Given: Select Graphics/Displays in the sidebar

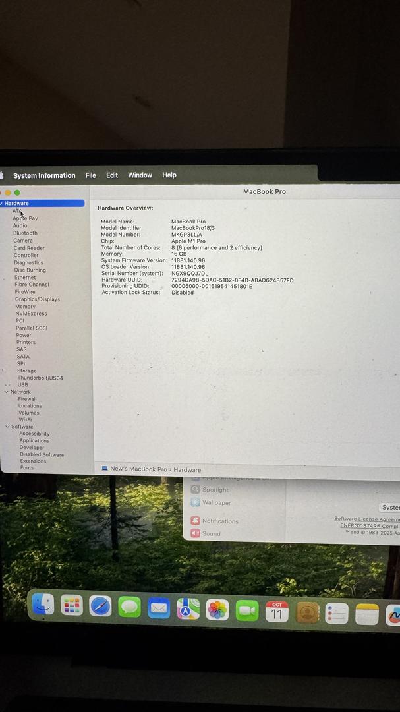Looking at the screenshot, I should point(37,299).
